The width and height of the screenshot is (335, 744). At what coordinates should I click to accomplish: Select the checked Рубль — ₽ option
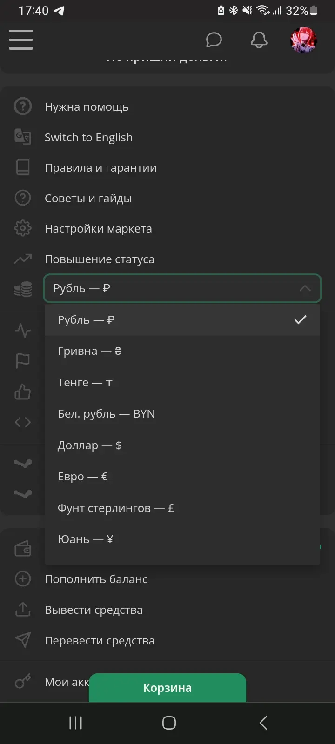point(182,320)
